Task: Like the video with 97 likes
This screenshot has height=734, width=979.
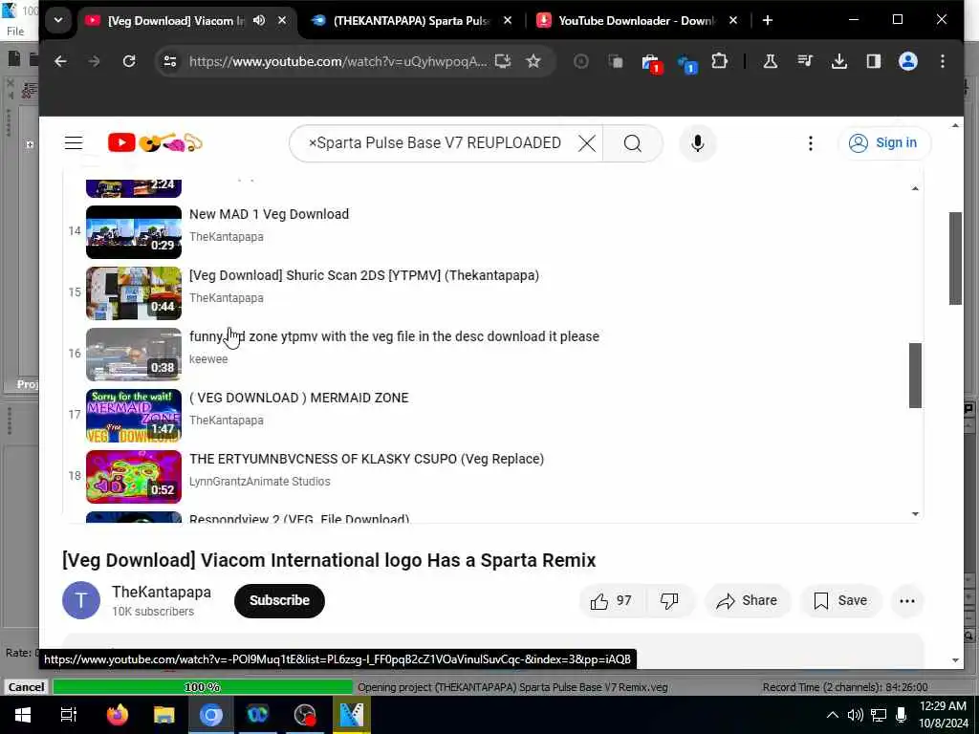Action: coord(612,600)
